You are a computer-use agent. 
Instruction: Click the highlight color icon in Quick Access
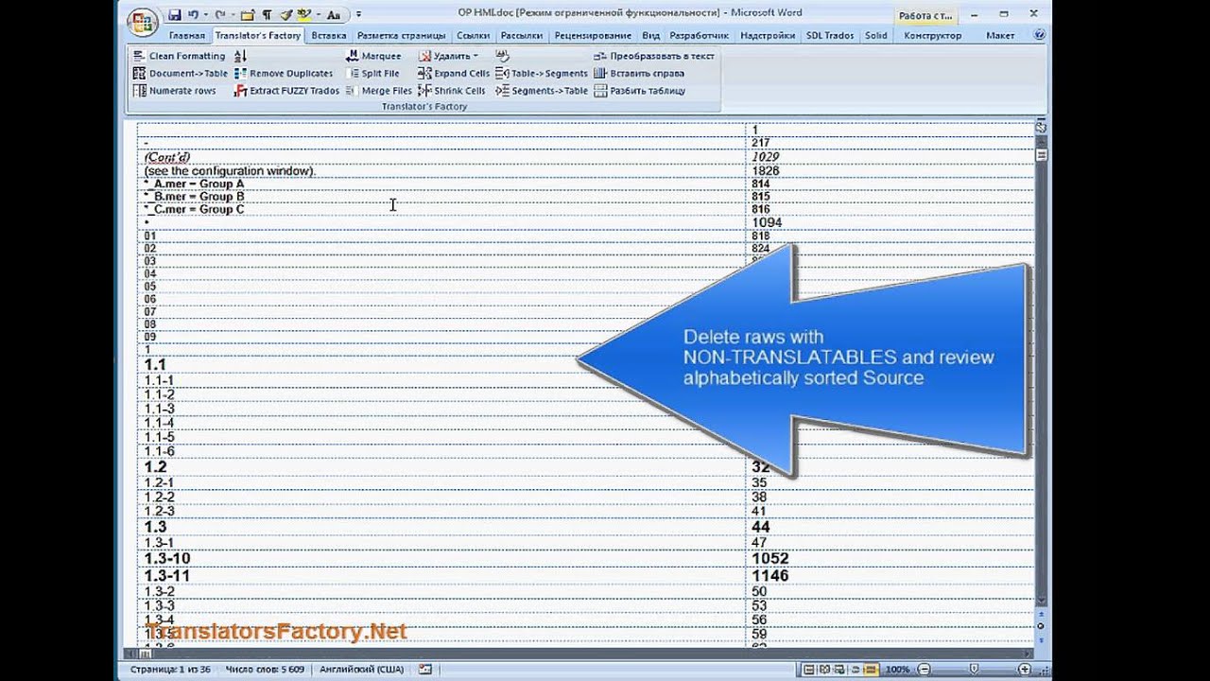point(304,14)
